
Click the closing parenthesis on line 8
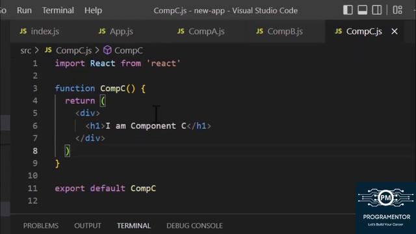(68, 151)
